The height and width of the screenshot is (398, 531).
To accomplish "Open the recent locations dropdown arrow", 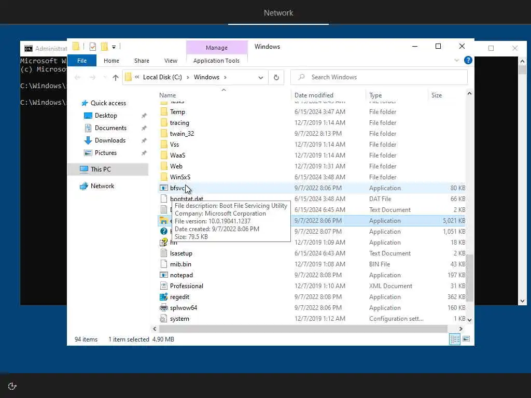I will click(x=104, y=78).
